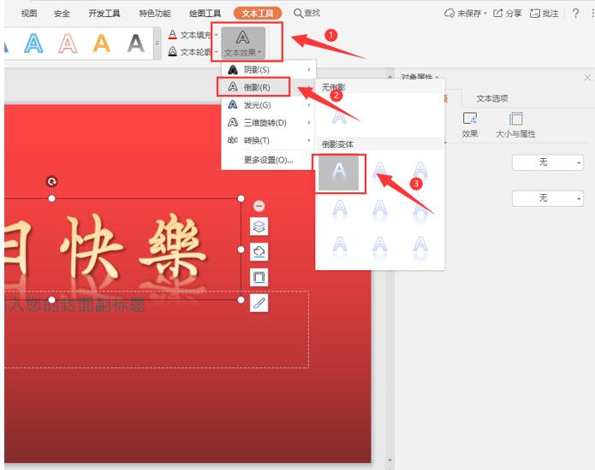Viewport: 595px width, 470px height.
Task: Click the vertical scrollbar down arrow
Action: (x=390, y=461)
